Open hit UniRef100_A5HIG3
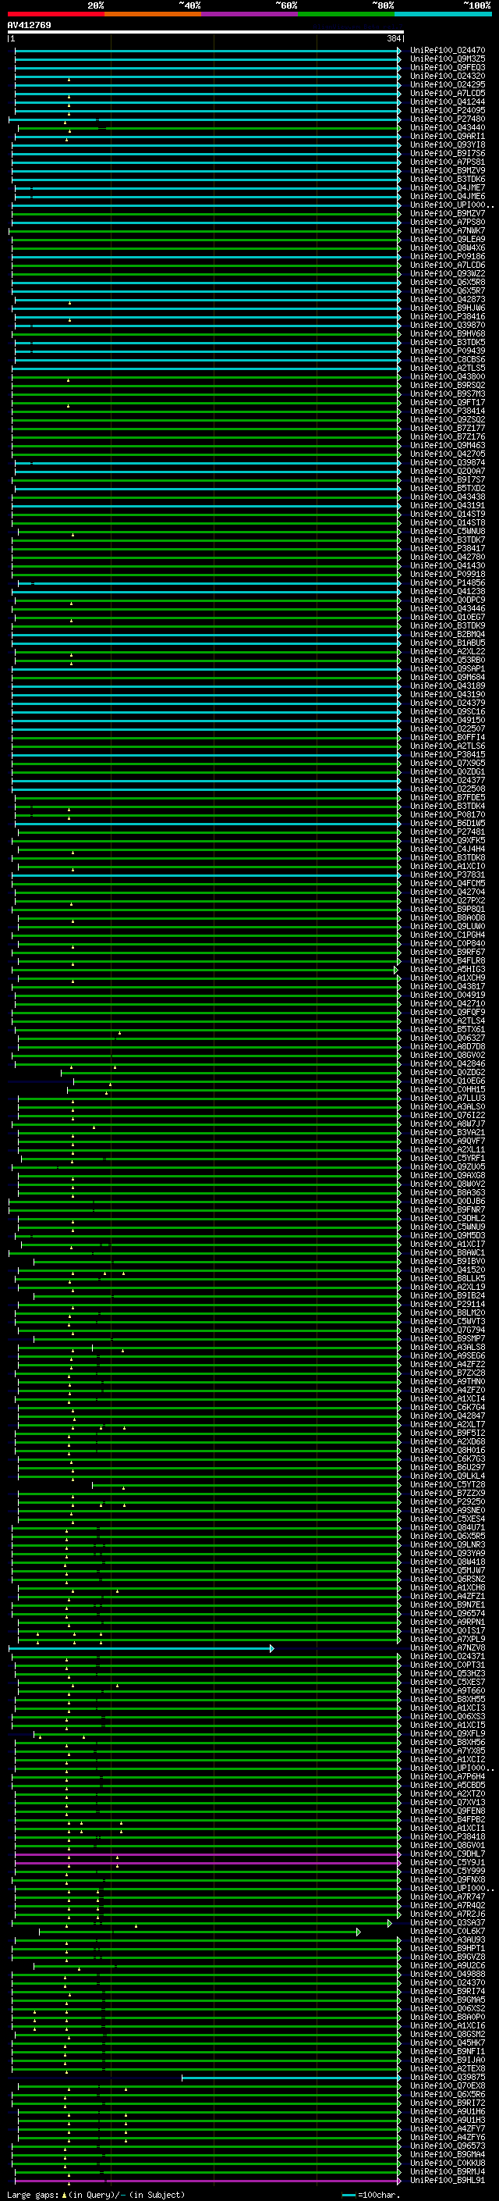The width and height of the screenshot is (499, 2201). click(448, 970)
